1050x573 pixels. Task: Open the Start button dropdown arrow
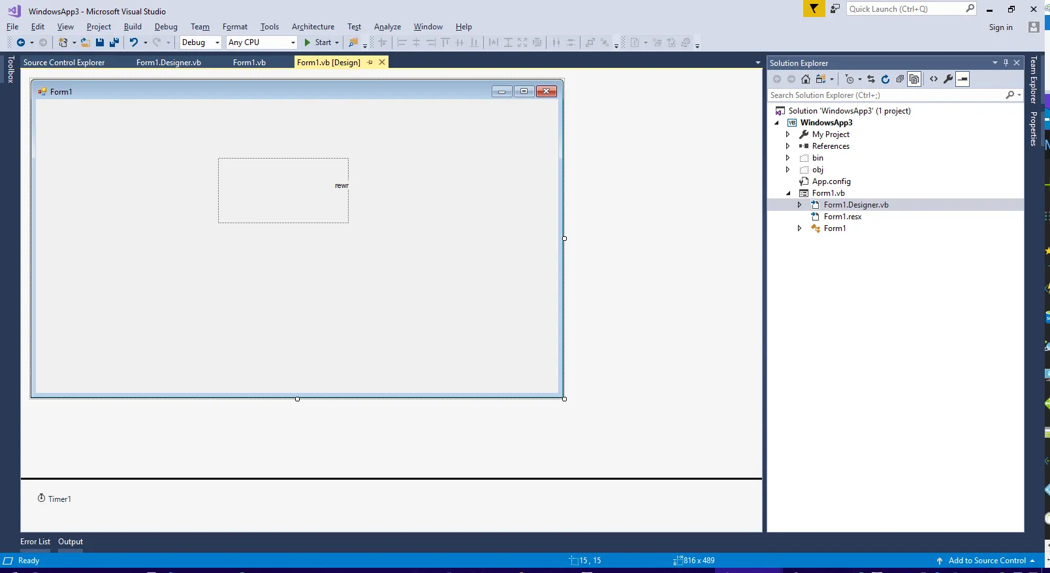pyautogui.click(x=337, y=42)
